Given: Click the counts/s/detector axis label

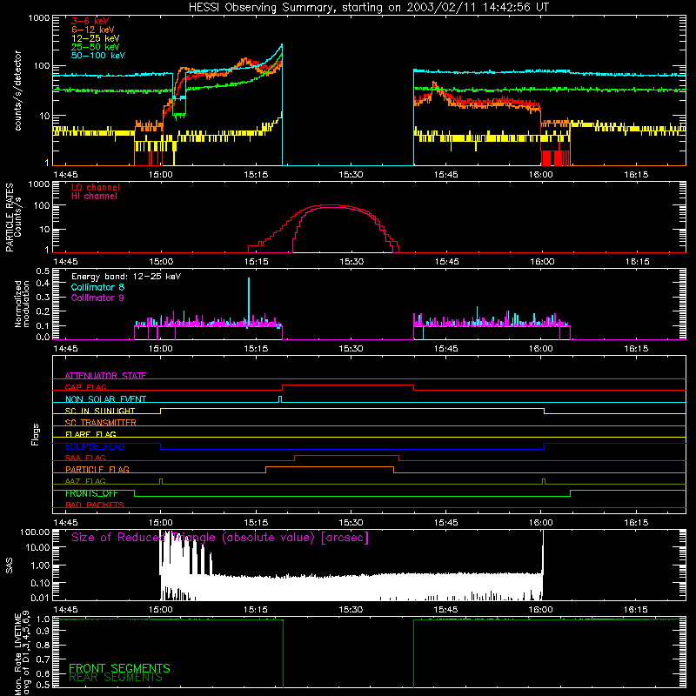Looking at the screenshot, I should [x=18, y=90].
